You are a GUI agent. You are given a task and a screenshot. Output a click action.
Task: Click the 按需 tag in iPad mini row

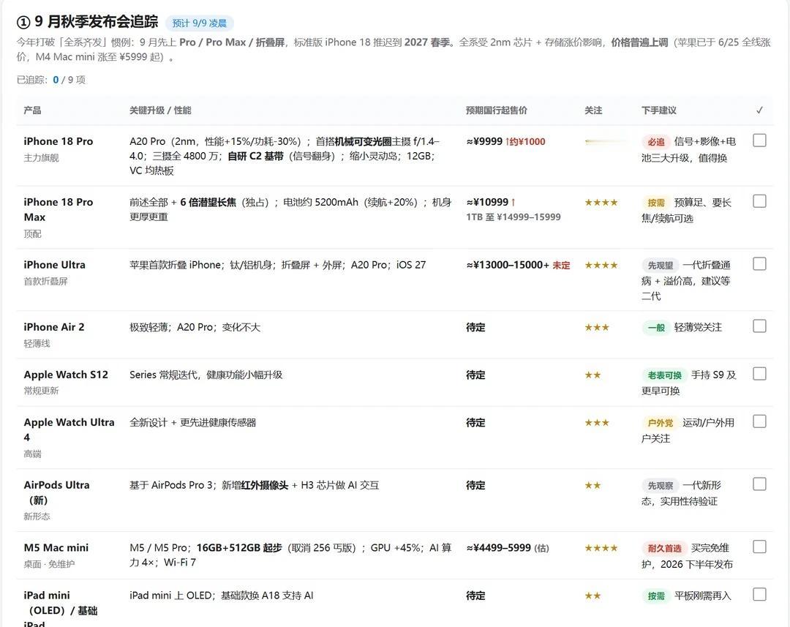(655, 596)
